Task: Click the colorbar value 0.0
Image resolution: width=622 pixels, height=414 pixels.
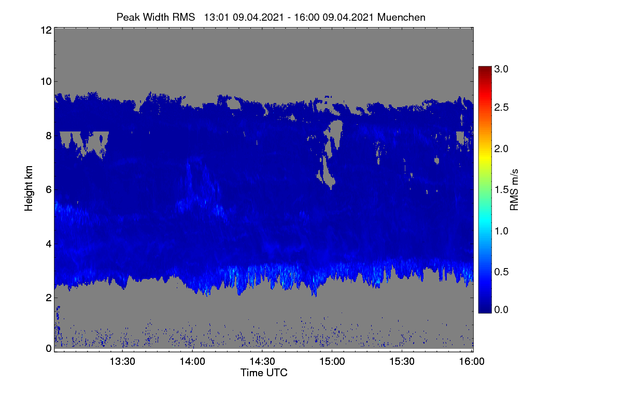Action: [x=502, y=309]
